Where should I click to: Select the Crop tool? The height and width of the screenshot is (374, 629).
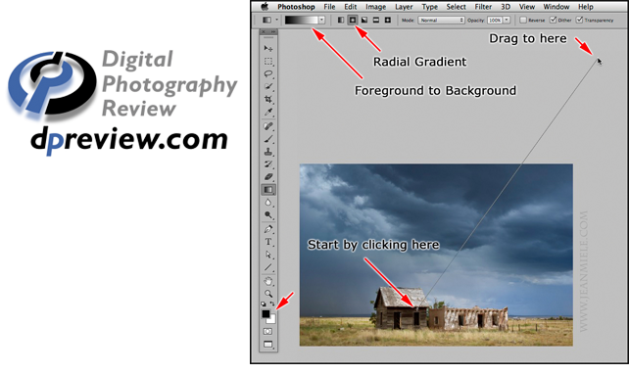(x=268, y=99)
